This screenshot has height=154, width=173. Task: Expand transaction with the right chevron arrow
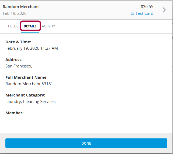pos(164,10)
